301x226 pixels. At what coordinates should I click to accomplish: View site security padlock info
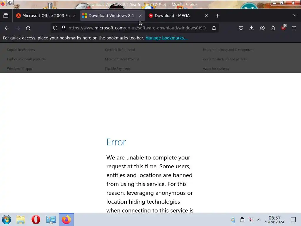coord(63,28)
